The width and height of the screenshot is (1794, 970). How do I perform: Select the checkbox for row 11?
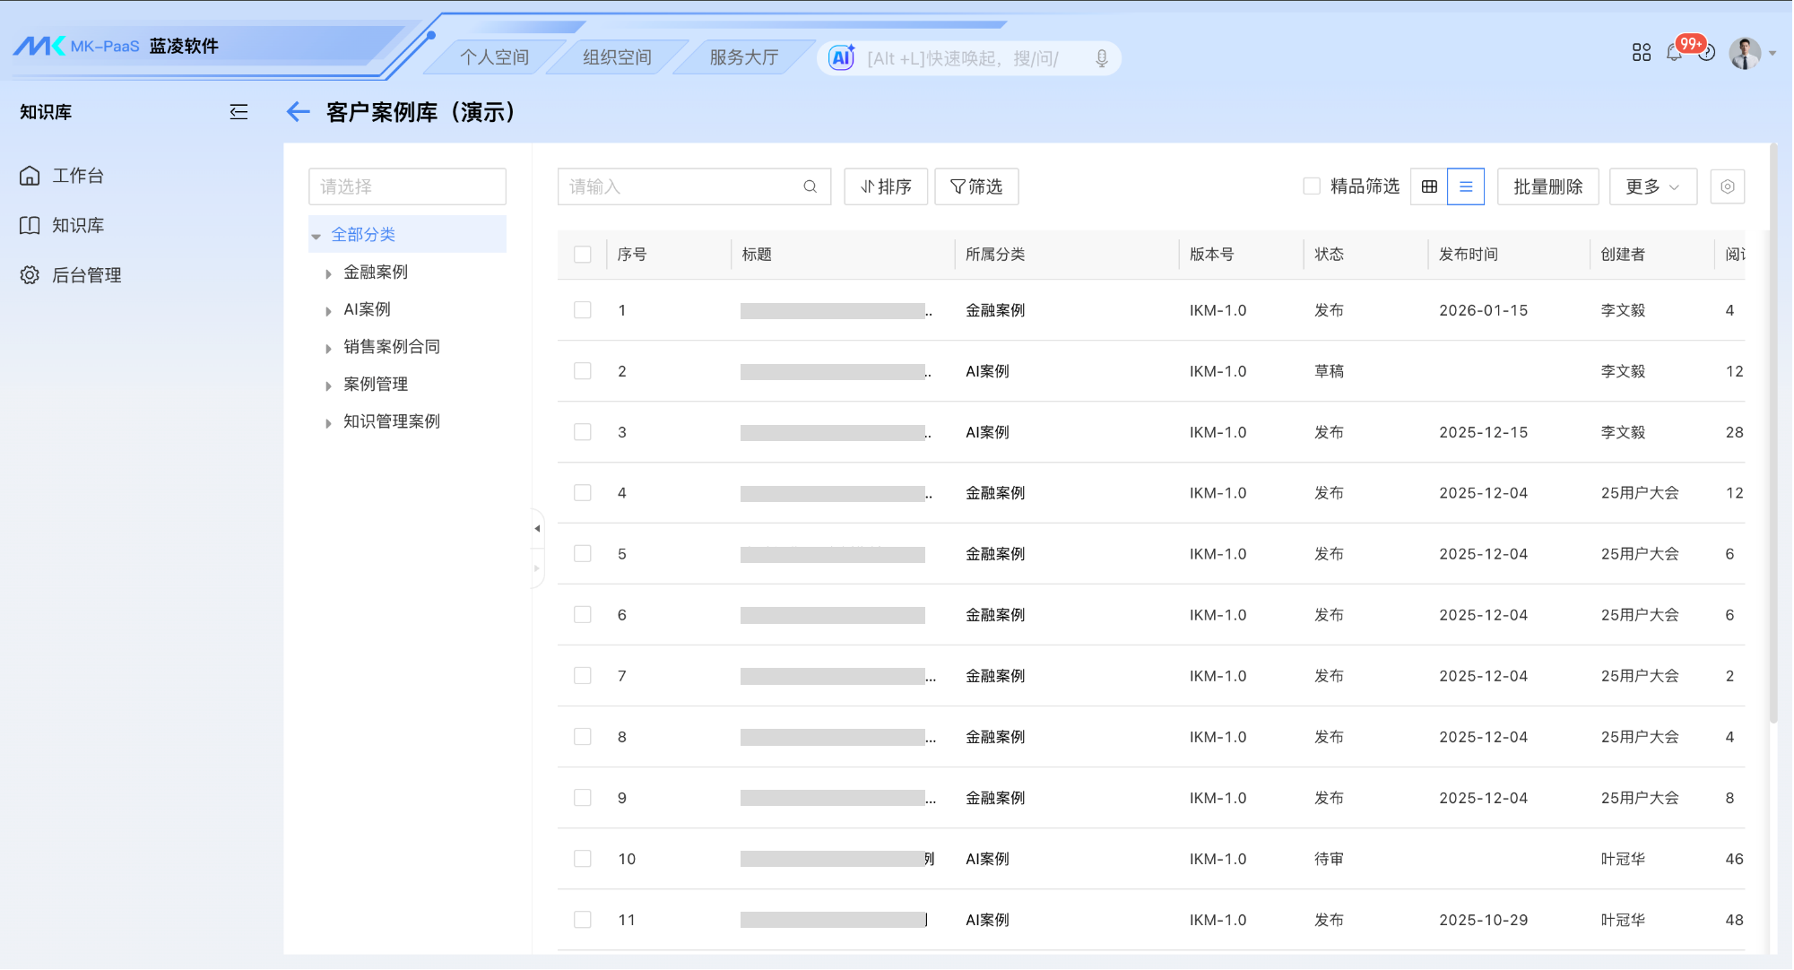(583, 920)
